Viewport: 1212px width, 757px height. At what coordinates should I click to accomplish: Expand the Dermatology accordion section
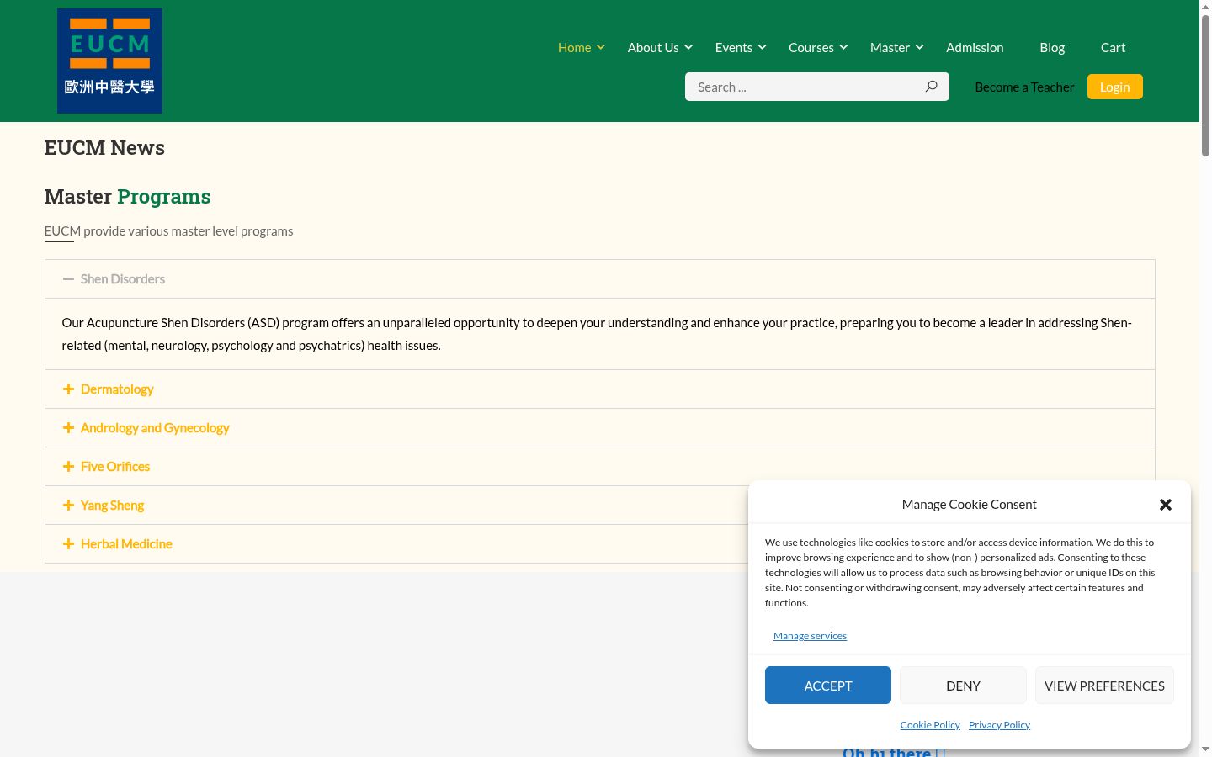[x=599, y=389]
